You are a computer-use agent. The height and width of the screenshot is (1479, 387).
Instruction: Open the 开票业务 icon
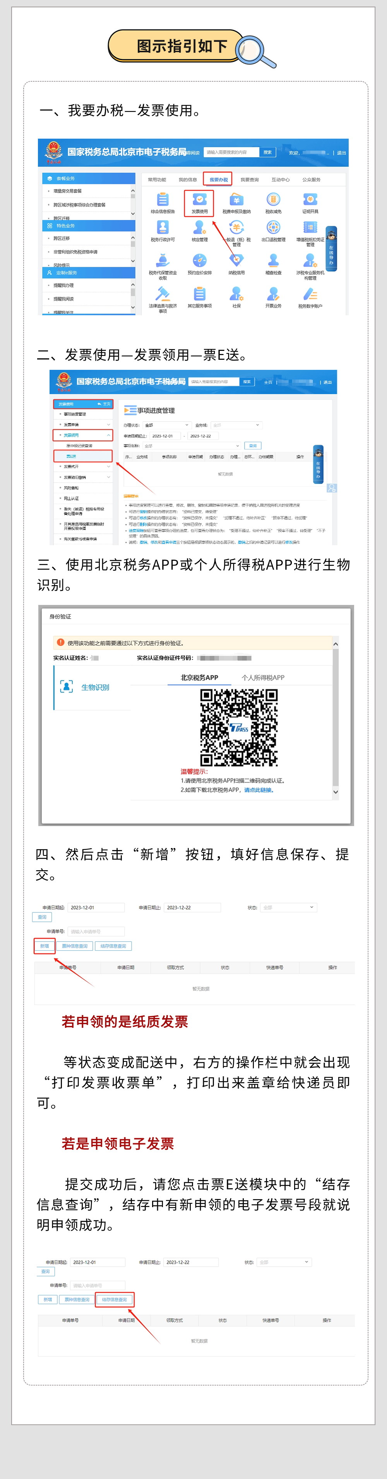click(x=273, y=294)
